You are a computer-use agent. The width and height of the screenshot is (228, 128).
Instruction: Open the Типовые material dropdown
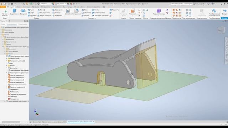(46, 4)
